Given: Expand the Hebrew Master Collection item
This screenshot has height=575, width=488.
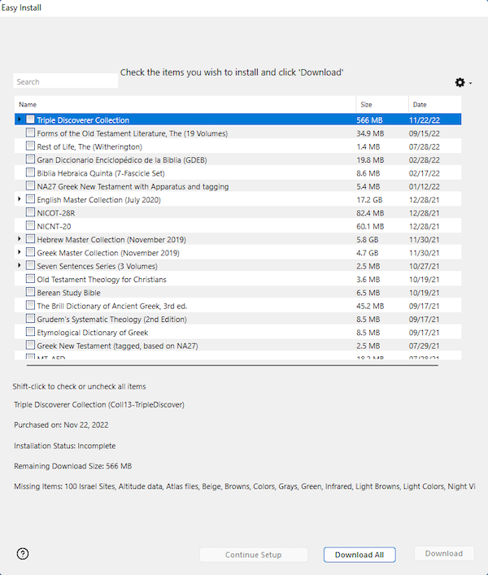Looking at the screenshot, I should tap(20, 239).
